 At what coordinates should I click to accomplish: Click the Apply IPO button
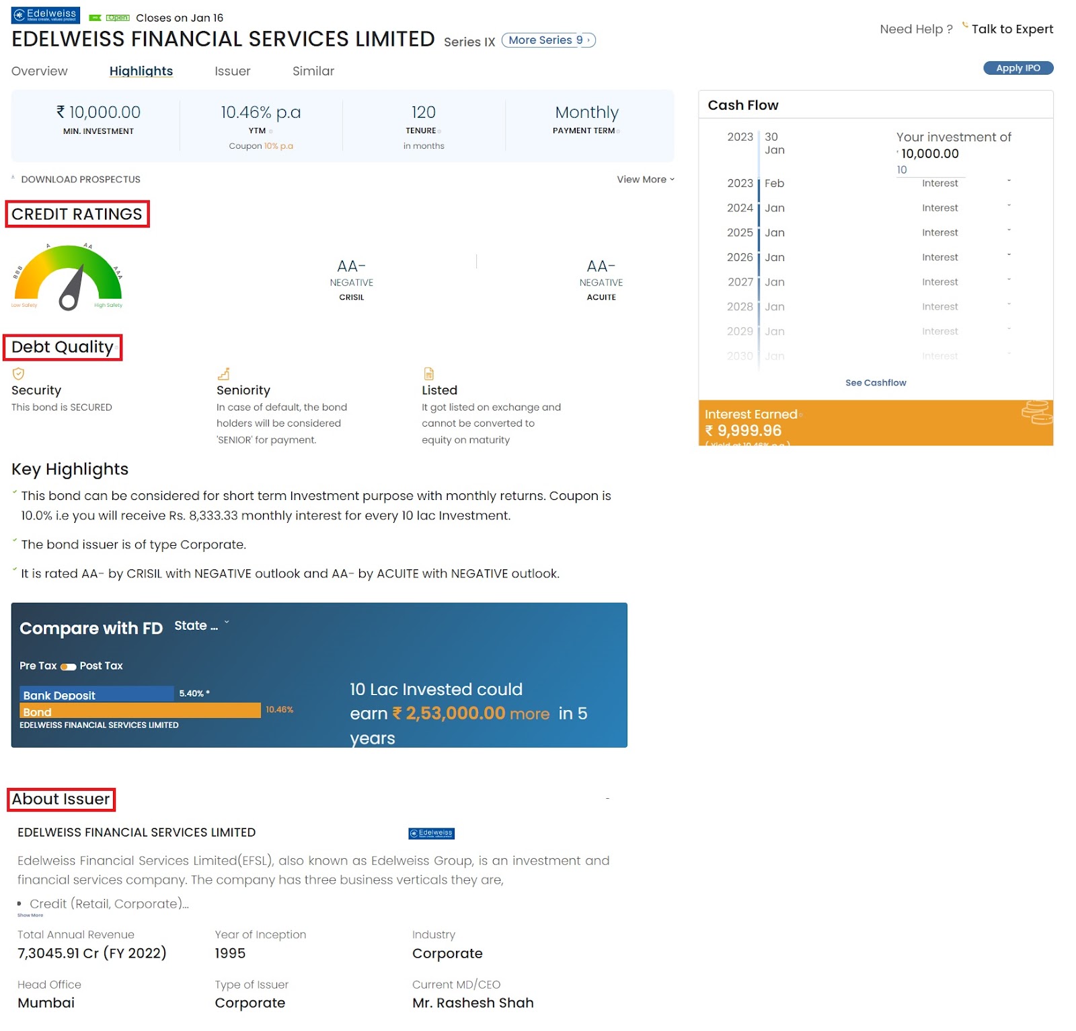(x=1018, y=68)
